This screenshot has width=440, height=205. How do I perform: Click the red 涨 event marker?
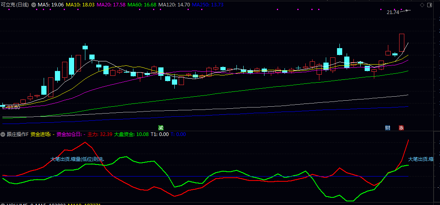[x=401, y=128]
